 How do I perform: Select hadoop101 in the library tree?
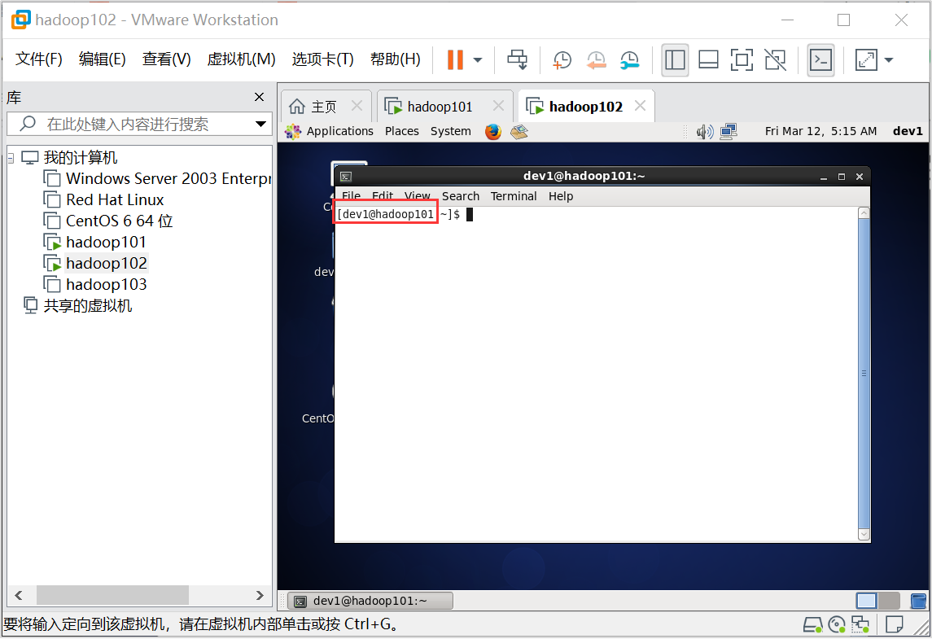coord(95,242)
